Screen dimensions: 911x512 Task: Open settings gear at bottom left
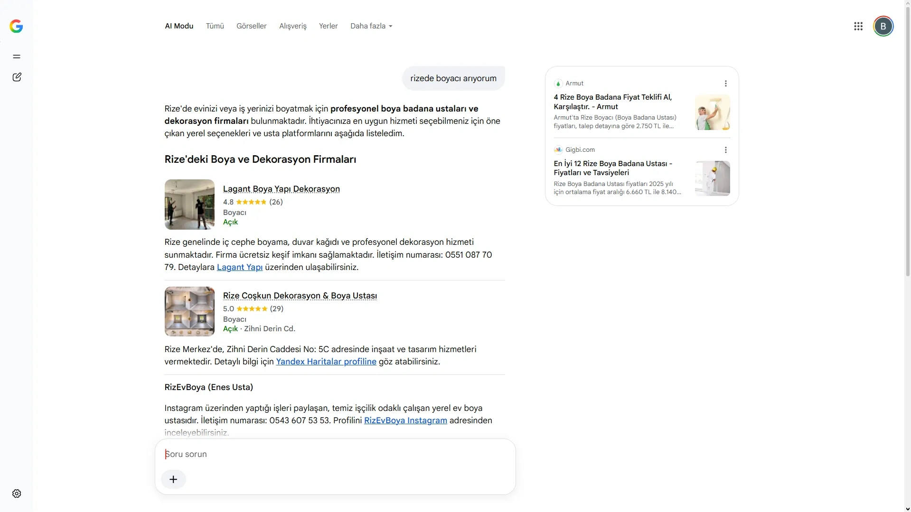point(17,493)
